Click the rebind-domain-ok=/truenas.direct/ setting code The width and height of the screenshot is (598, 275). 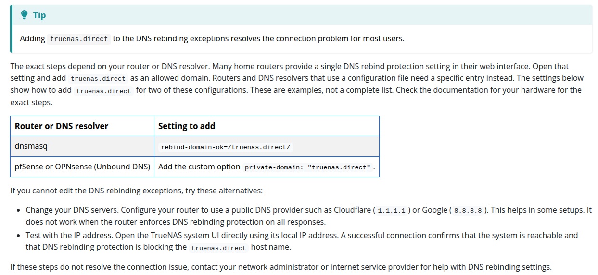(x=226, y=147)
